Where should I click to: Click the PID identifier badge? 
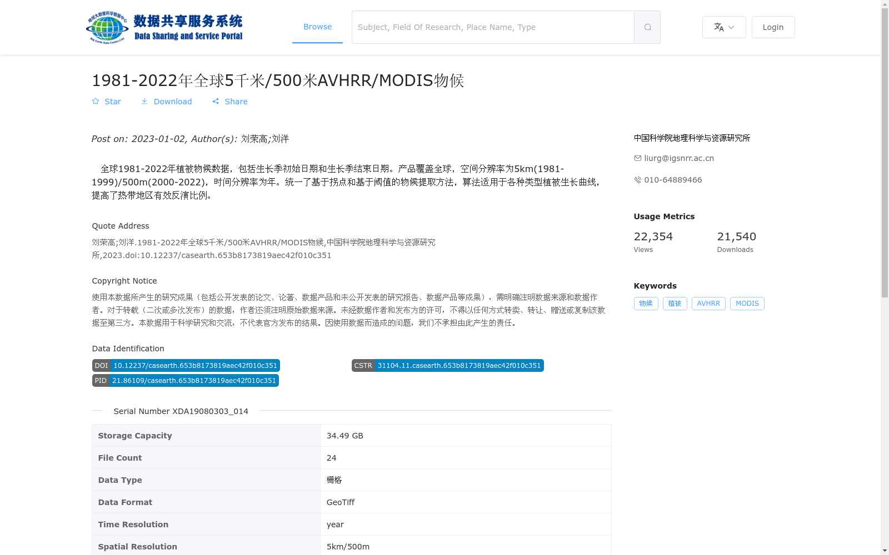pyautogui.click(x=186, y=381)
